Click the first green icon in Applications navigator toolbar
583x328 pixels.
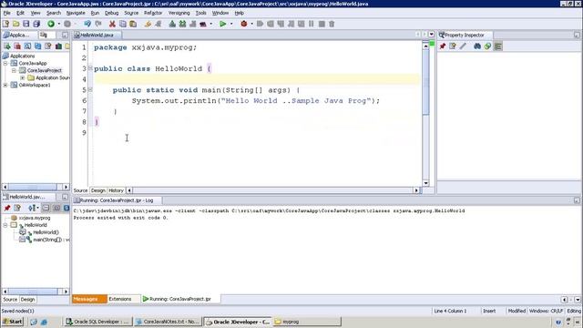[7, 46]
